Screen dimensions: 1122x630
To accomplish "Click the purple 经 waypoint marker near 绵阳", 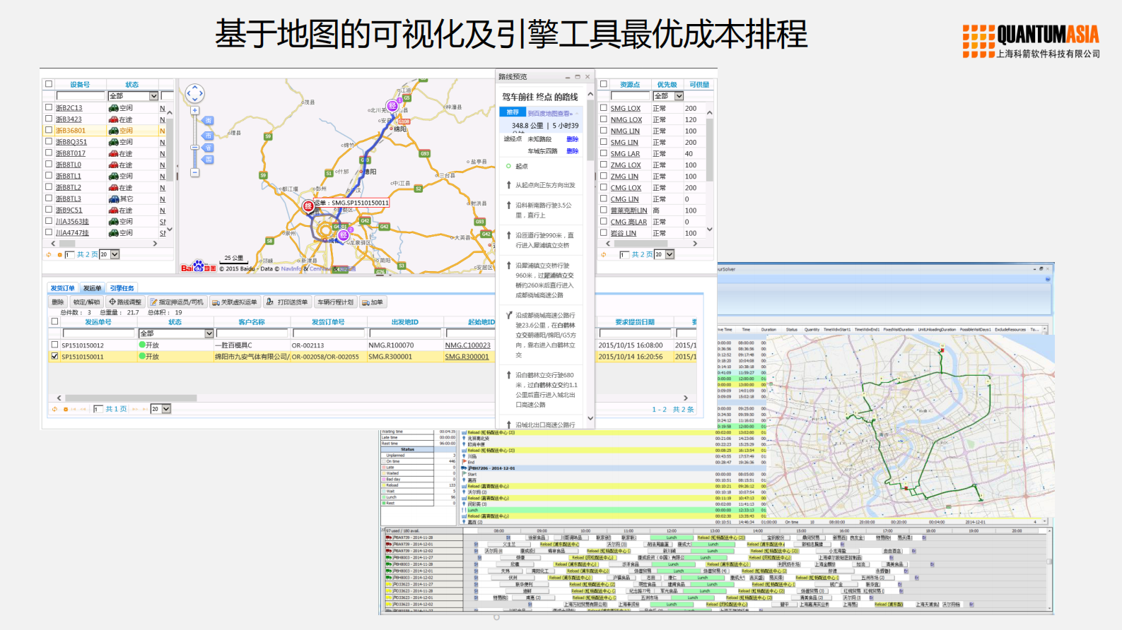I will 392,106.
